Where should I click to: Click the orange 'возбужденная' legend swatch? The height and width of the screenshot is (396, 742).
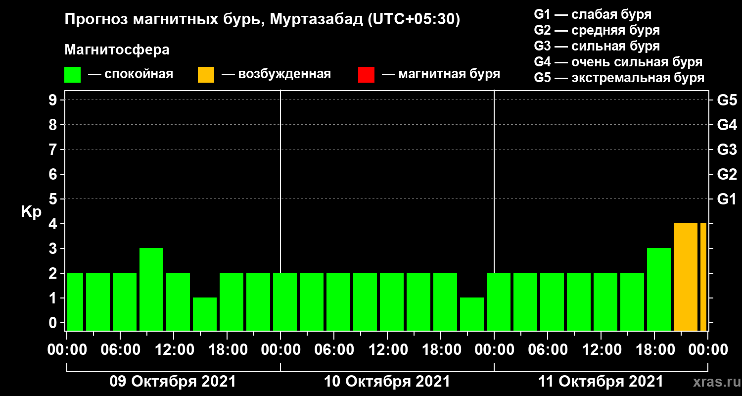click(206, 75)
